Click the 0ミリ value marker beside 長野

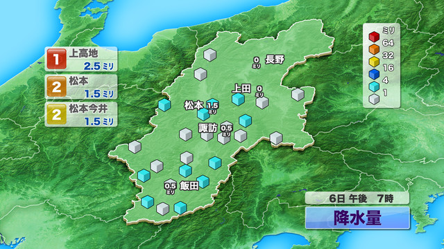point(256,62)
